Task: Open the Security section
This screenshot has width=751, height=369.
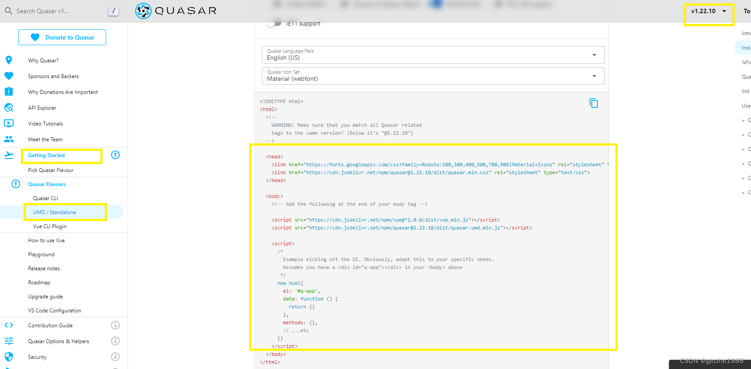Action: (x=37, y=357)
